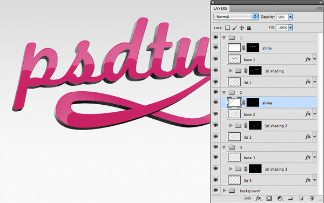The width and height of the screenshot is (324, 203).
Task: Open the blend mode Normal dropdown
Action: 236,17
